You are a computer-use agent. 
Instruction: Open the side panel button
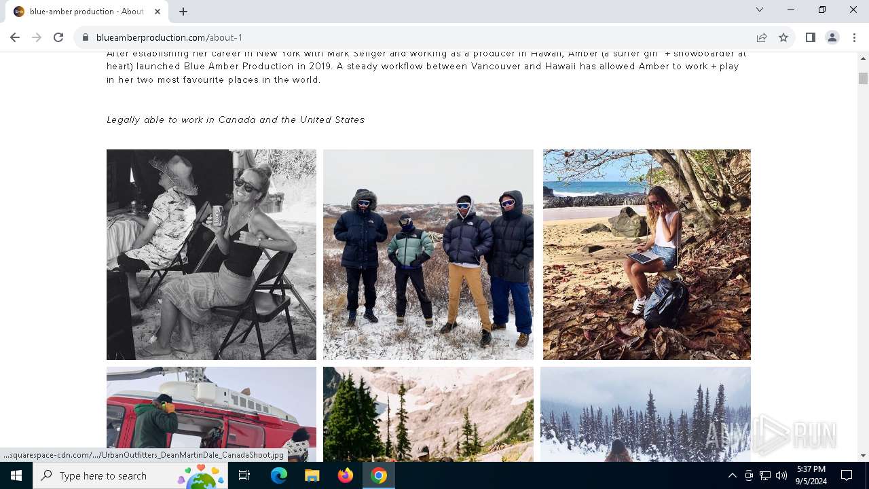click(x=810, y=37)
